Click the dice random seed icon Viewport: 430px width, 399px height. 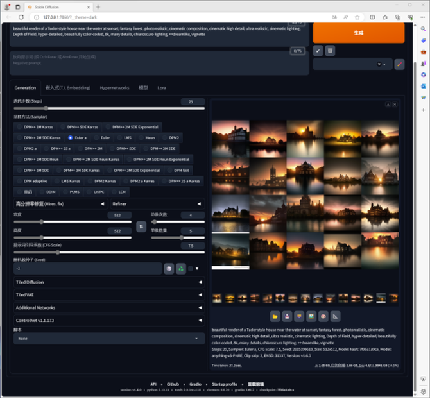[169, 269]
